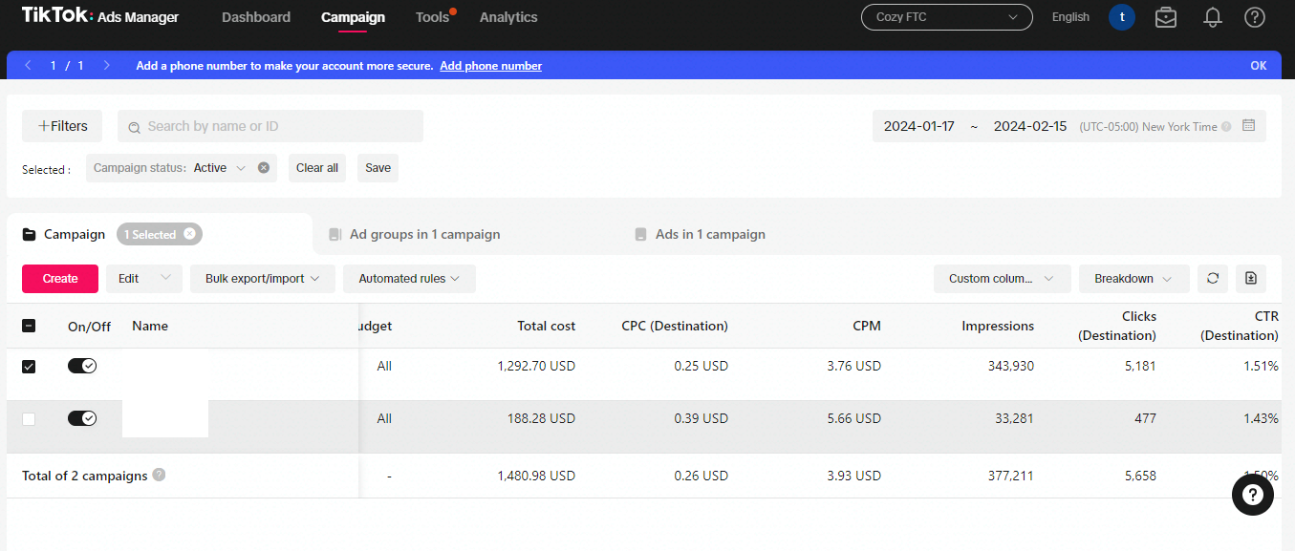Click the 343,930 impressions cell
This screenshot has height=551, width=1295.
[1011, 366]
